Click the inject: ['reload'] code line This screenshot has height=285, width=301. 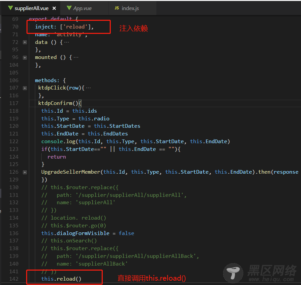64,27
